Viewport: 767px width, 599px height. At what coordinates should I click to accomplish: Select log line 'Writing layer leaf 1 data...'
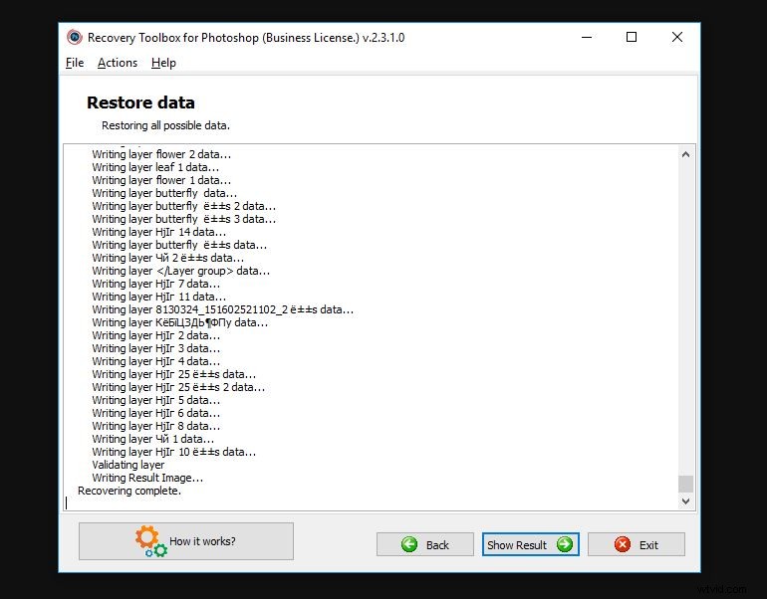point(155,167)
